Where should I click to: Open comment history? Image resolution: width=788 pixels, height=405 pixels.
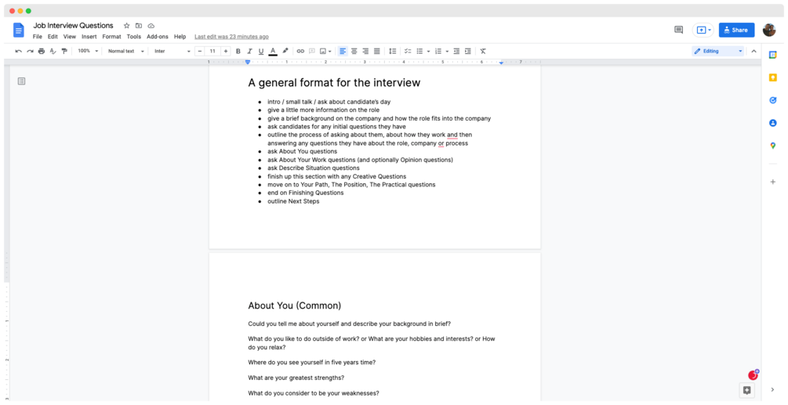click(678, 30)
